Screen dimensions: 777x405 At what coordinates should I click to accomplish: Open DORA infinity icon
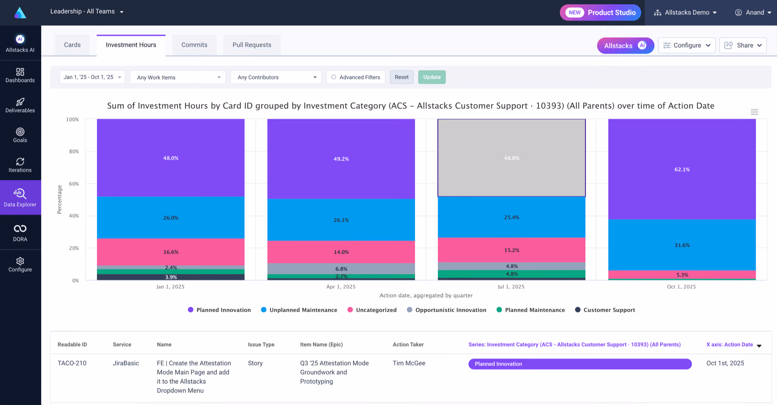pos(20,228)
